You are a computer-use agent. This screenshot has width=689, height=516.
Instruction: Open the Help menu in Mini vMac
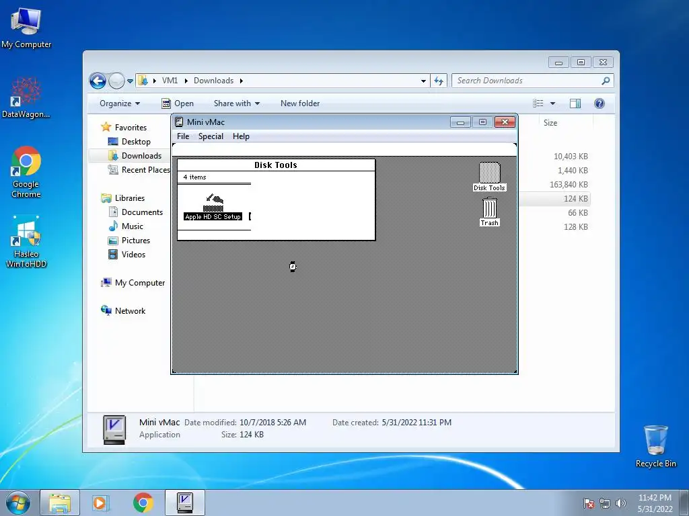(241, 136)
